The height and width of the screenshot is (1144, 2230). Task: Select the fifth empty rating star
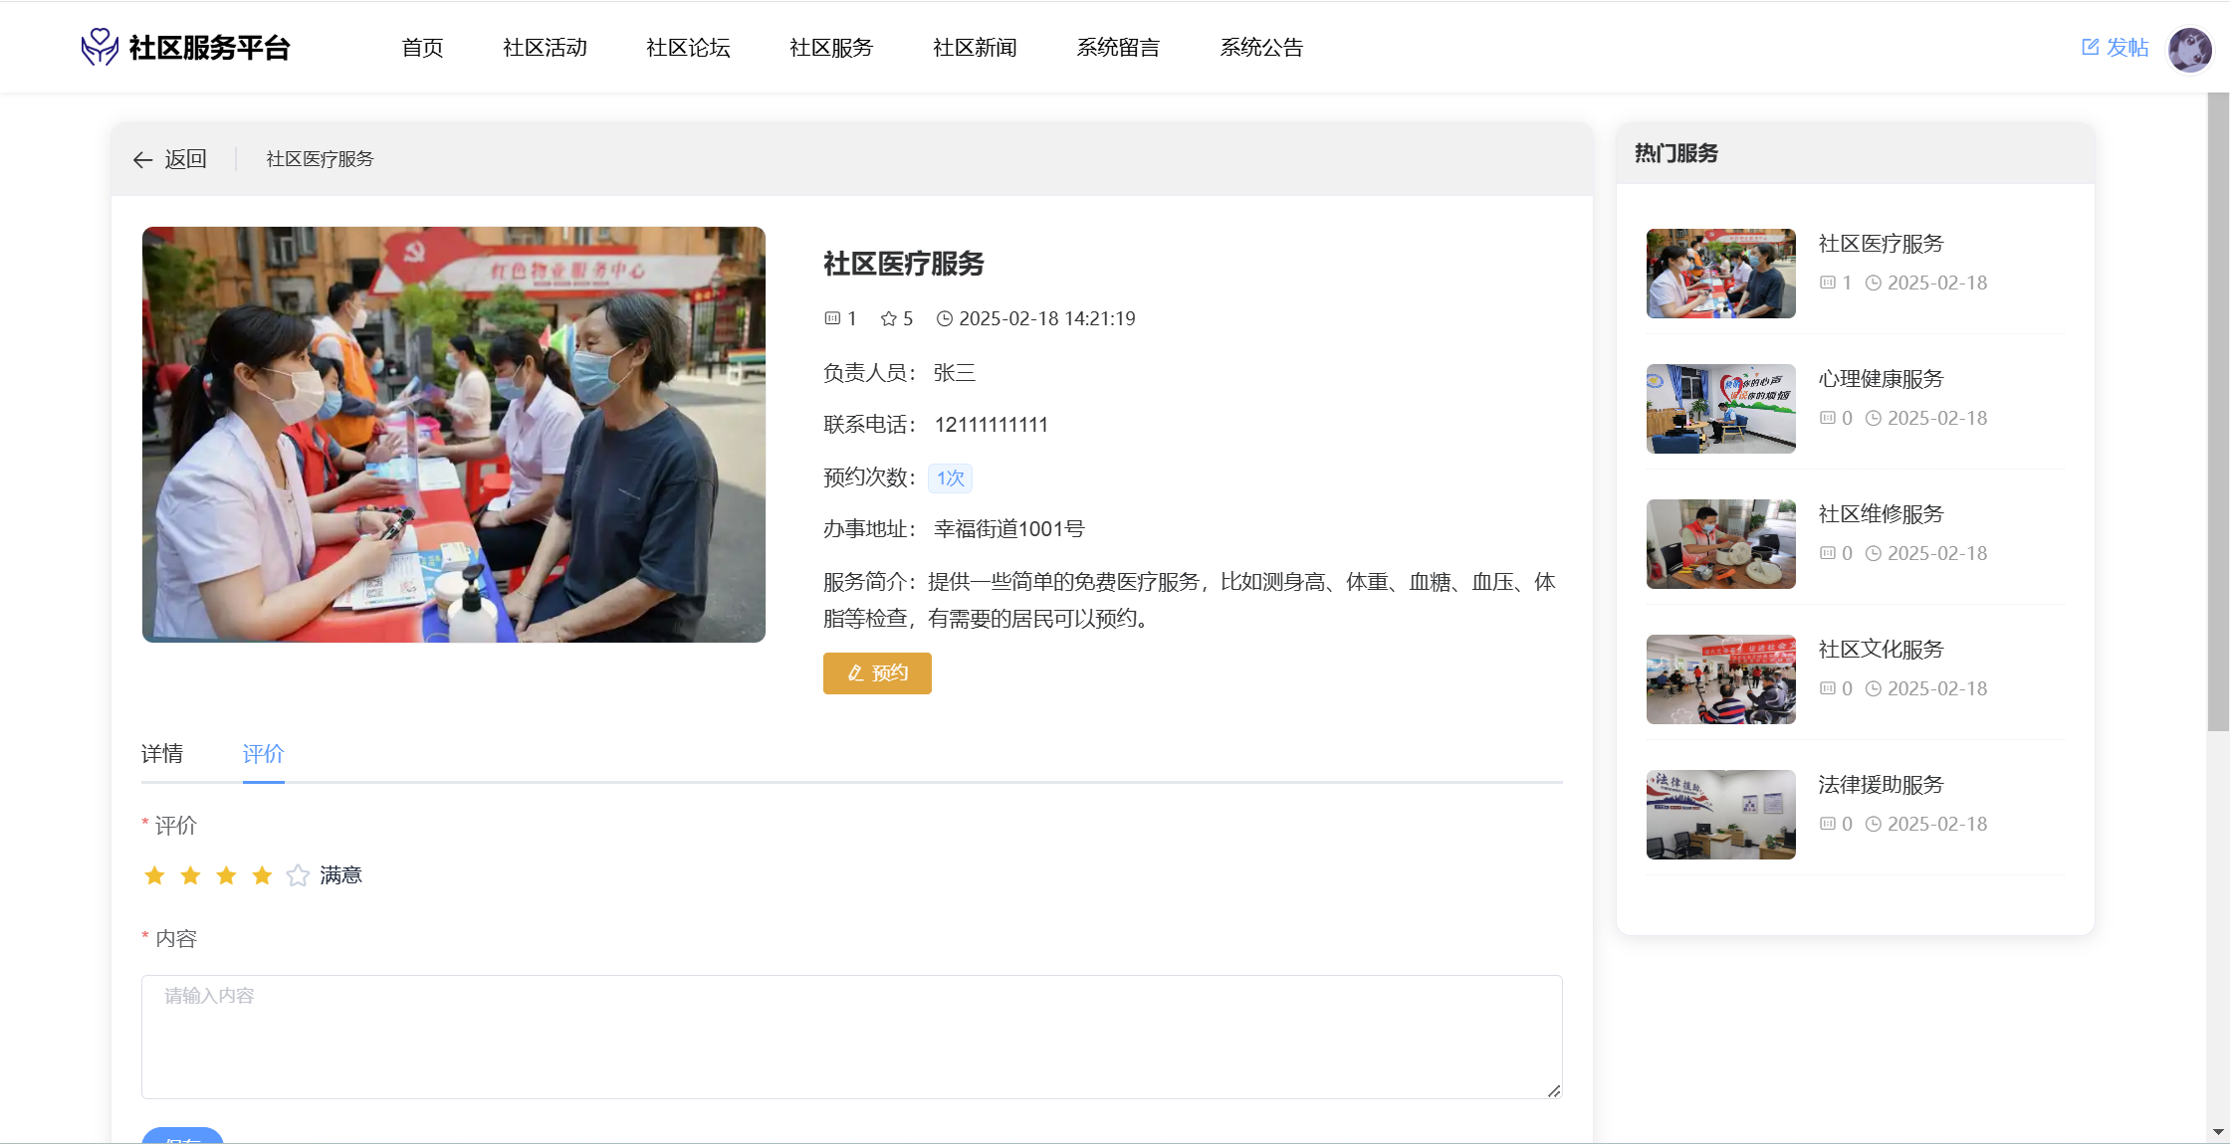pyautogui.click(x=298, y=875)
